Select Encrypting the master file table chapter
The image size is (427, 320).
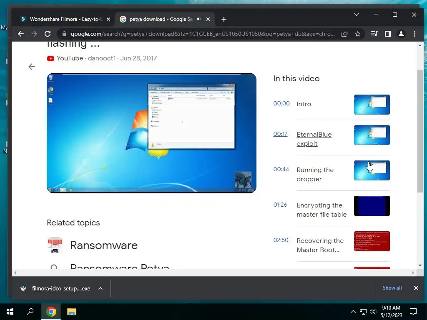[x=322, y=210]
